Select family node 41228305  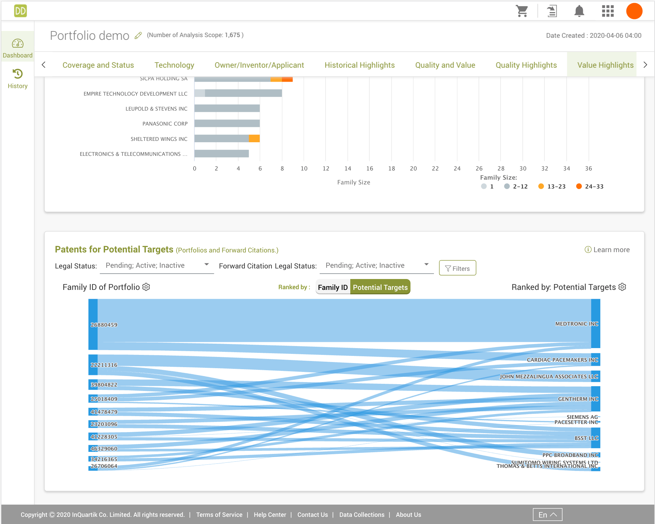point(93,437)
